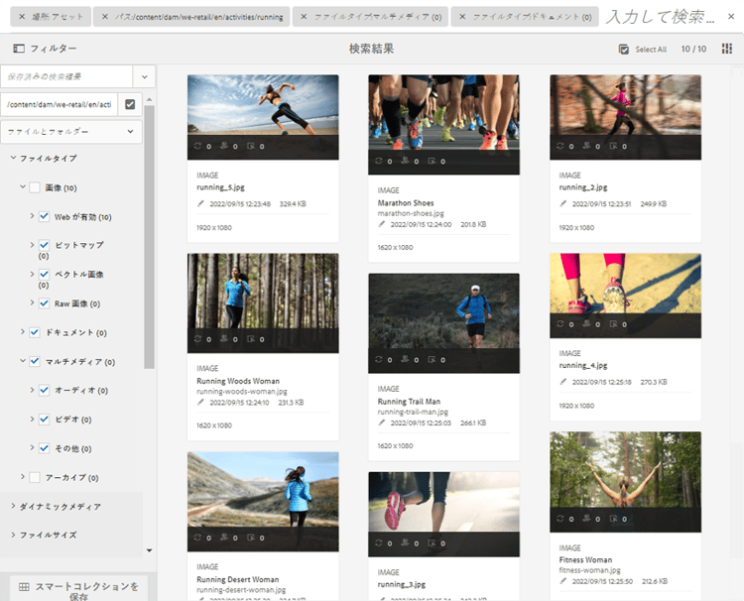The width and height of the screenshot is (744, 601).
Task: Check the Archive (0) checkbox
Action: pyautogui.click(x=35, y=477)
